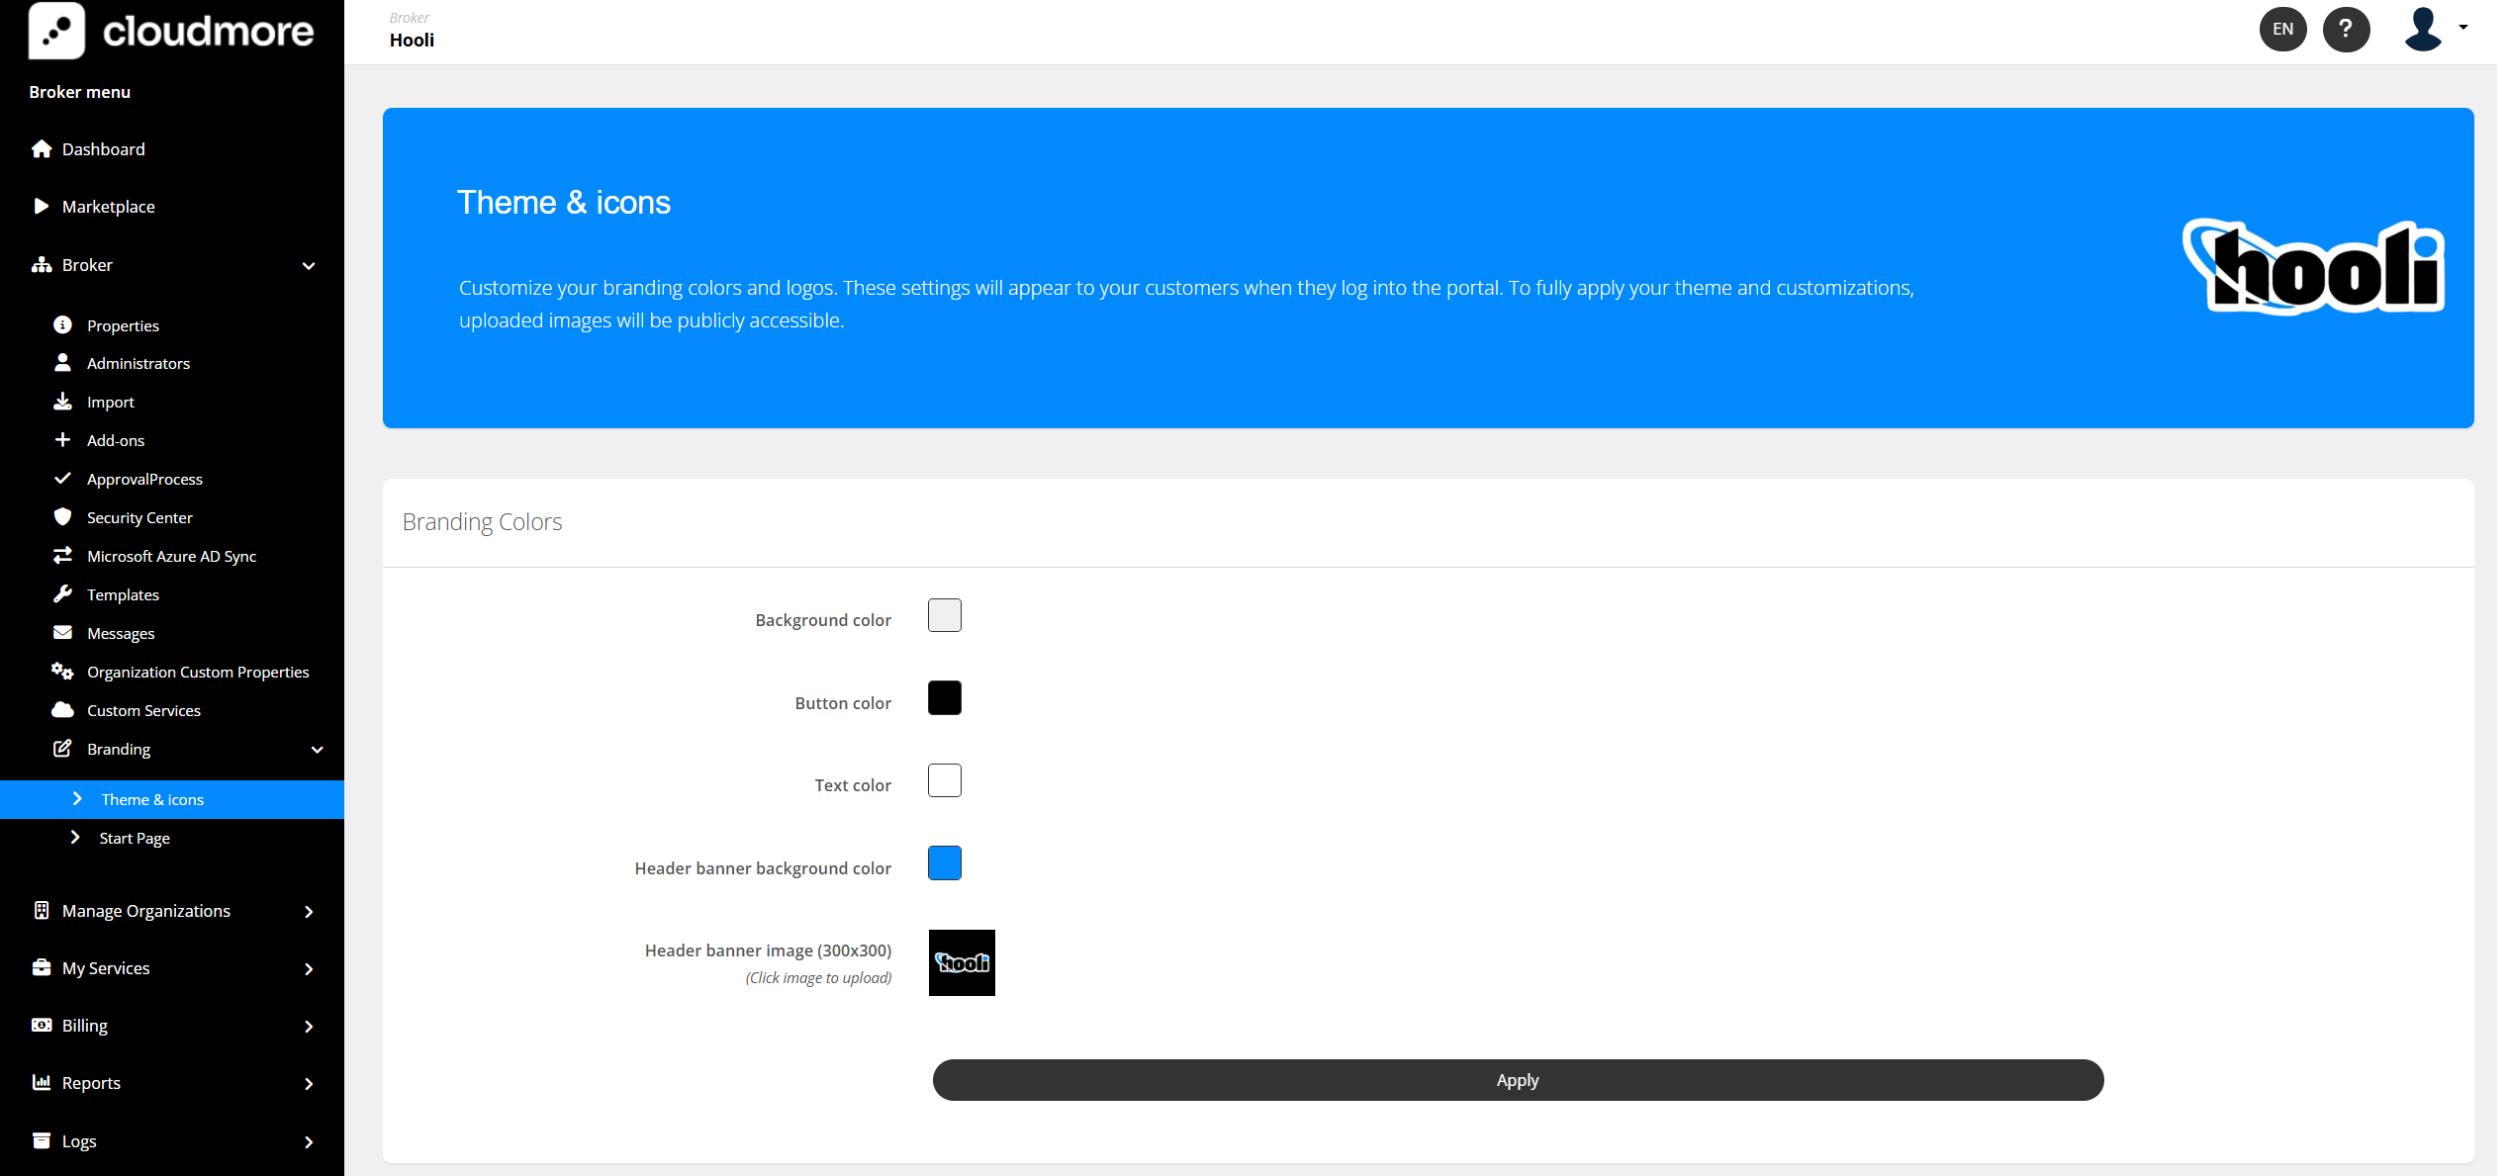The width and height of the screenshot is (2507, 1176).
Task: Expand the Manage Organizations menu
Action: point(309,911)
